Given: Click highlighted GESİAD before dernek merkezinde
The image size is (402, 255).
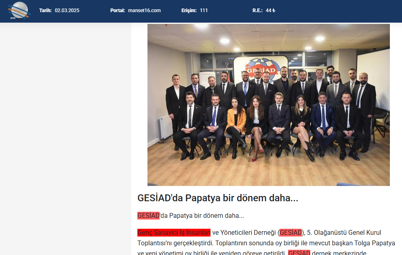Looking at the screenshot, I should click(299, 253).
